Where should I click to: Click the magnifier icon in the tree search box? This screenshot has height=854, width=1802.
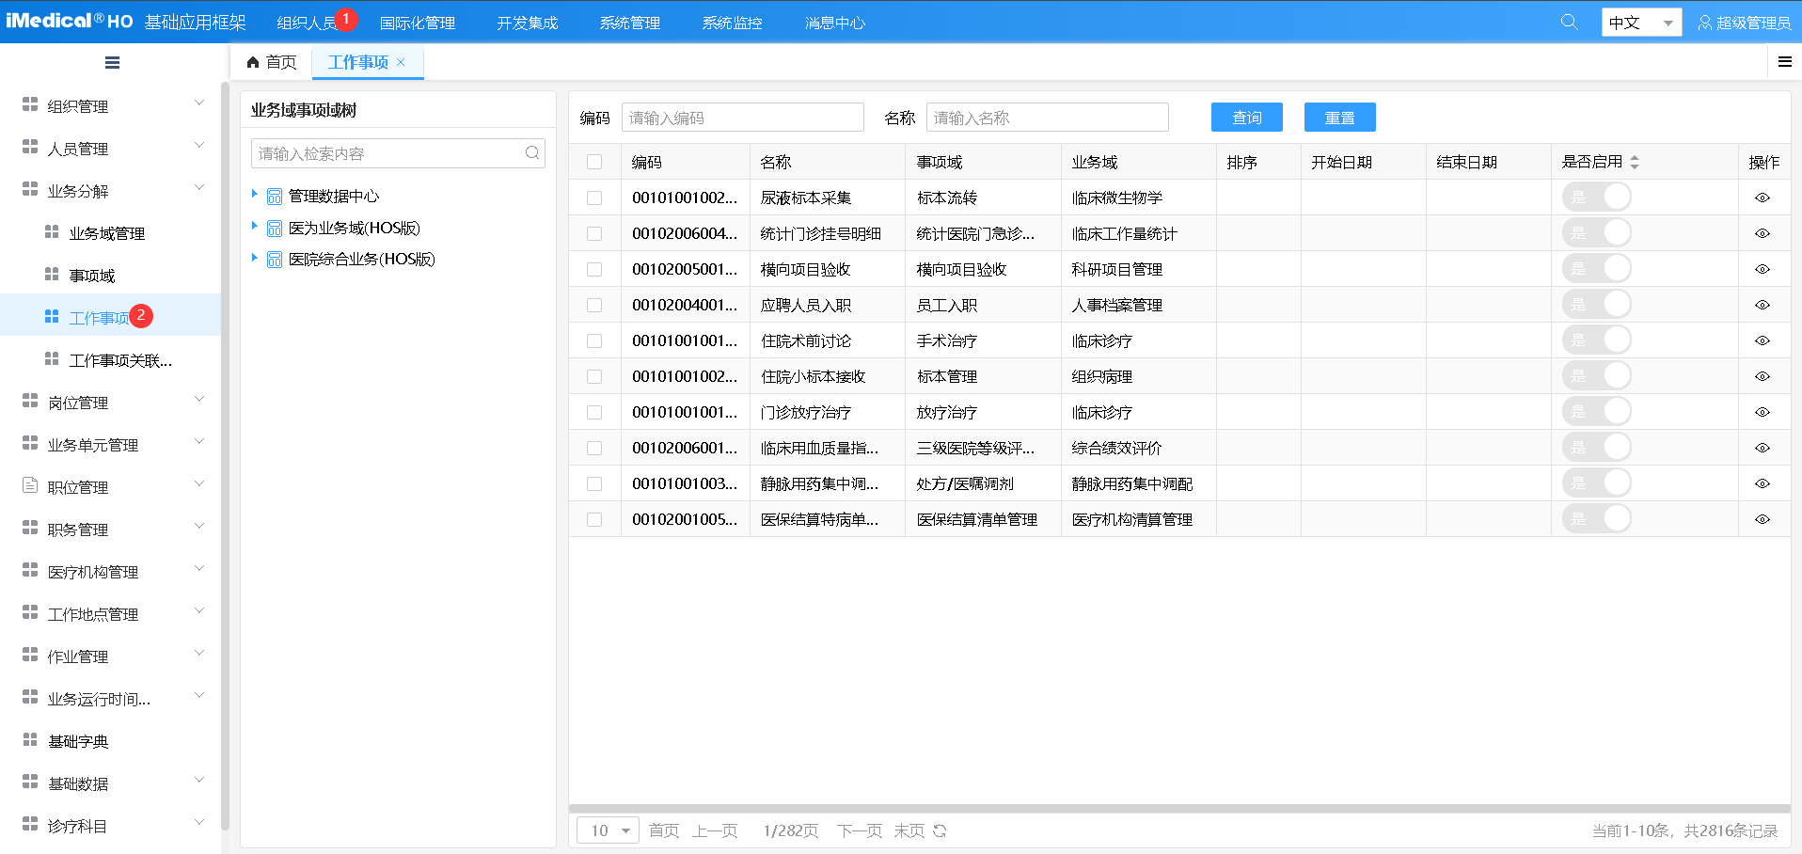[531, 152]
